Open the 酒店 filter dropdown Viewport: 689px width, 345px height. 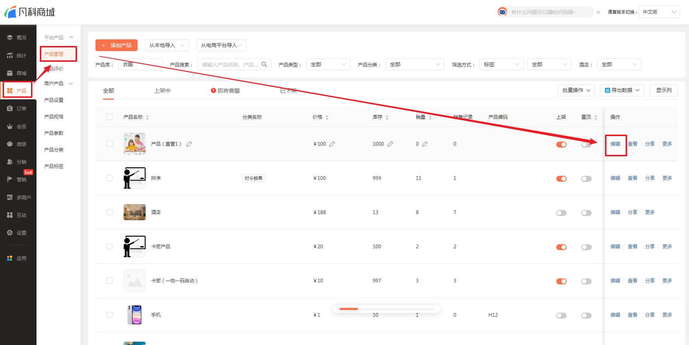(x=619, y=64)
